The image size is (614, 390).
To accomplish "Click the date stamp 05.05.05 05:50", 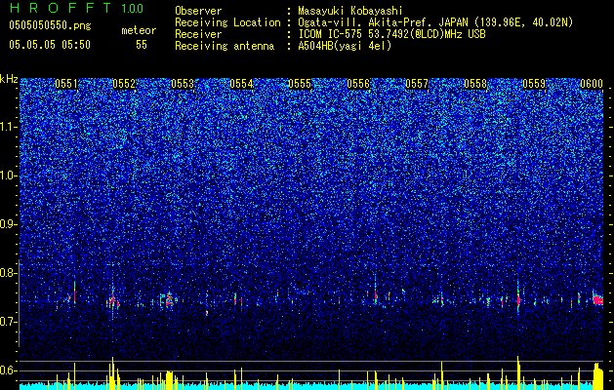I will [x=50, y=45].
